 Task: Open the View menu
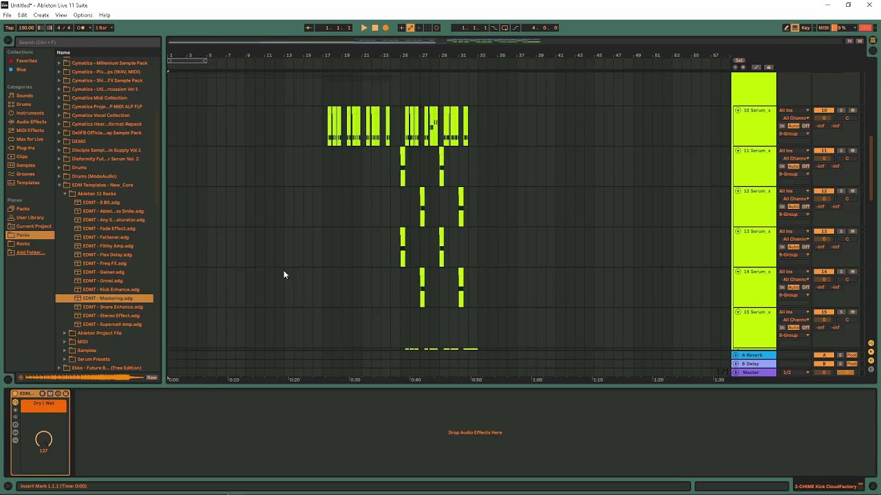(x=61, y=15)
